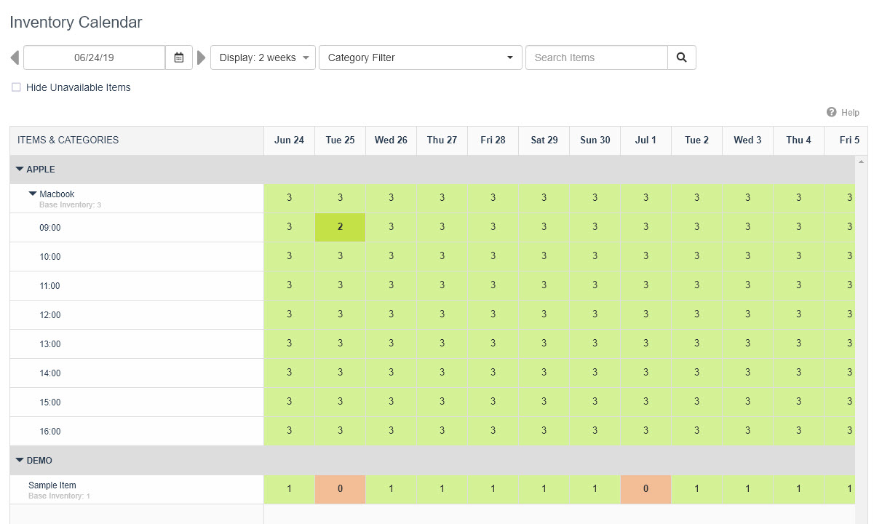874x524 pixels.
Task: Click the 15:00 time row label
Action: coord(50,402)
